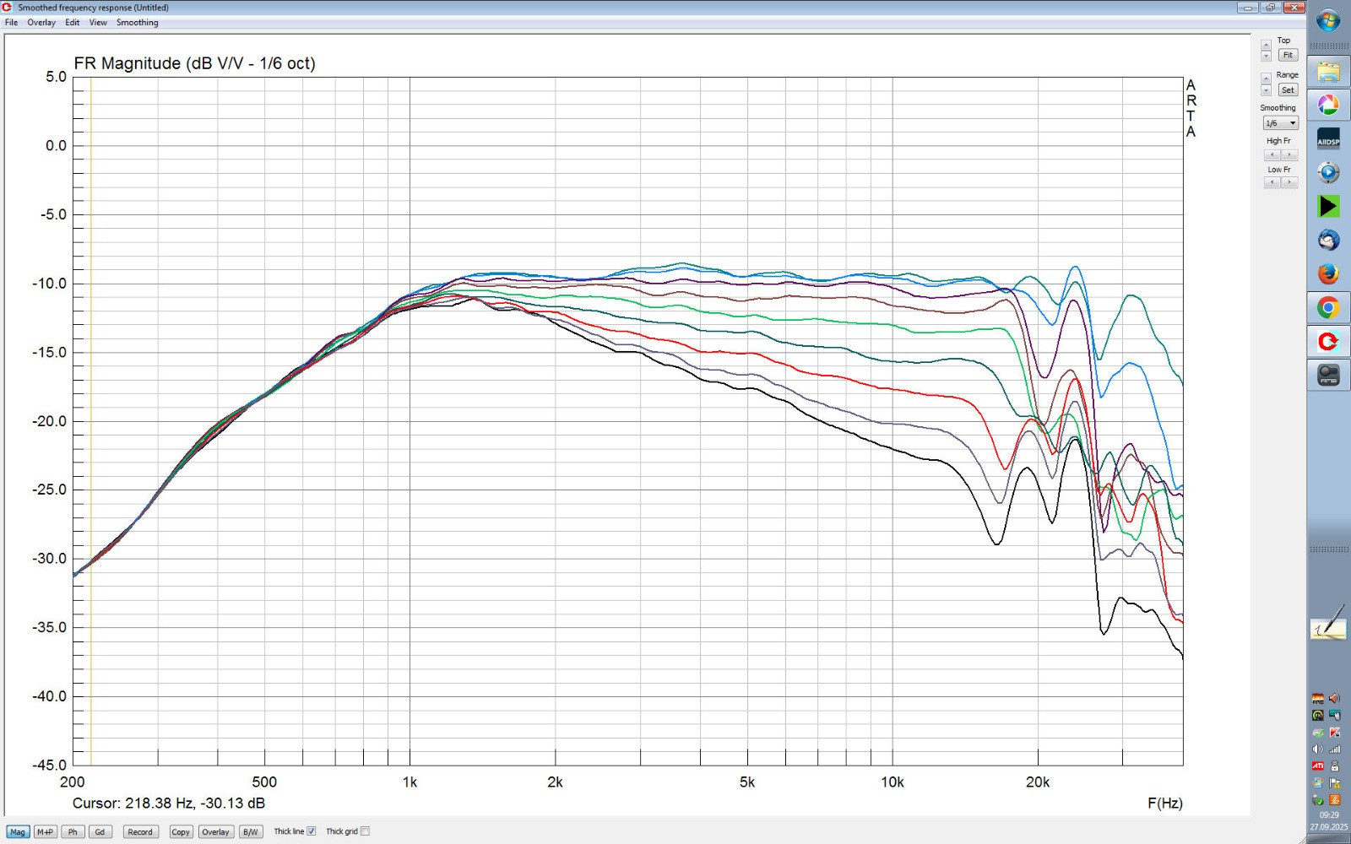Screen dimensions: 1351x844
Task: Decrease the Range with down arrow
Action: pyautogui.click(x=1266, y=91)
